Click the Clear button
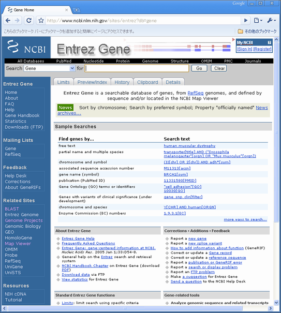This screenshot has width=281, height=313. pyautogui.click(x=219, y=68)
